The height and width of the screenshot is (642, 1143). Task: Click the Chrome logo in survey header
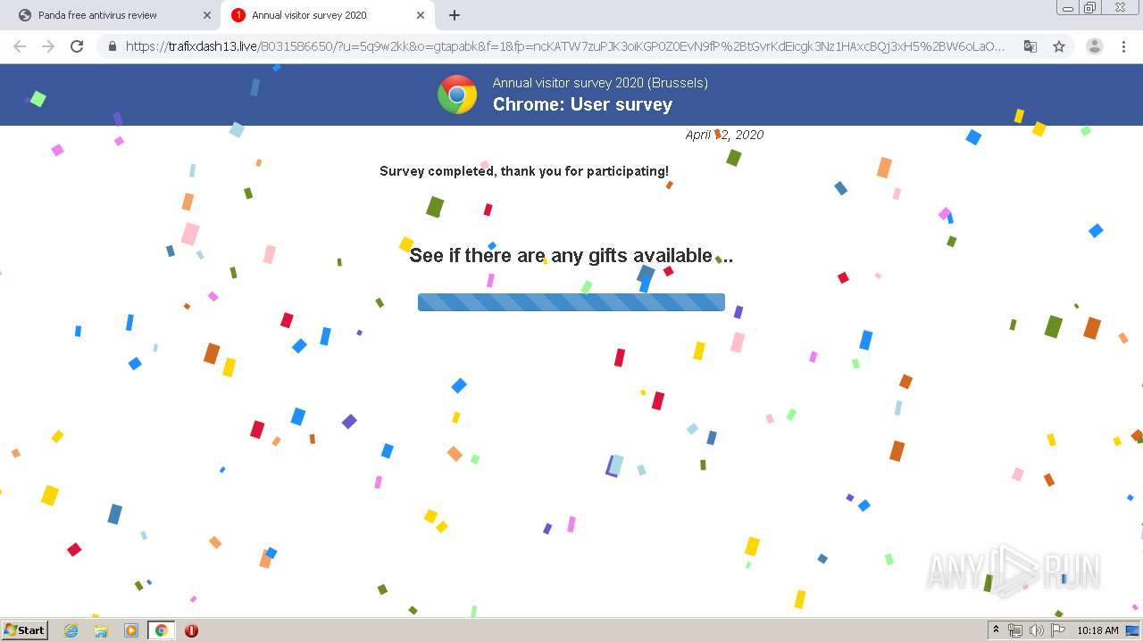(457, 95)
